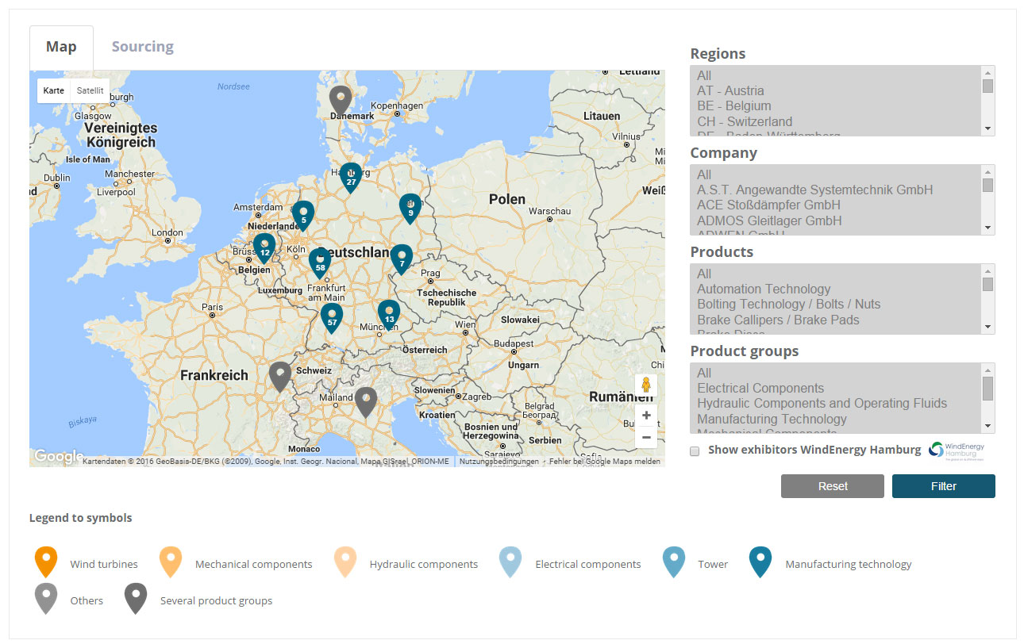Click Products list scroll-down arrow

987,327
